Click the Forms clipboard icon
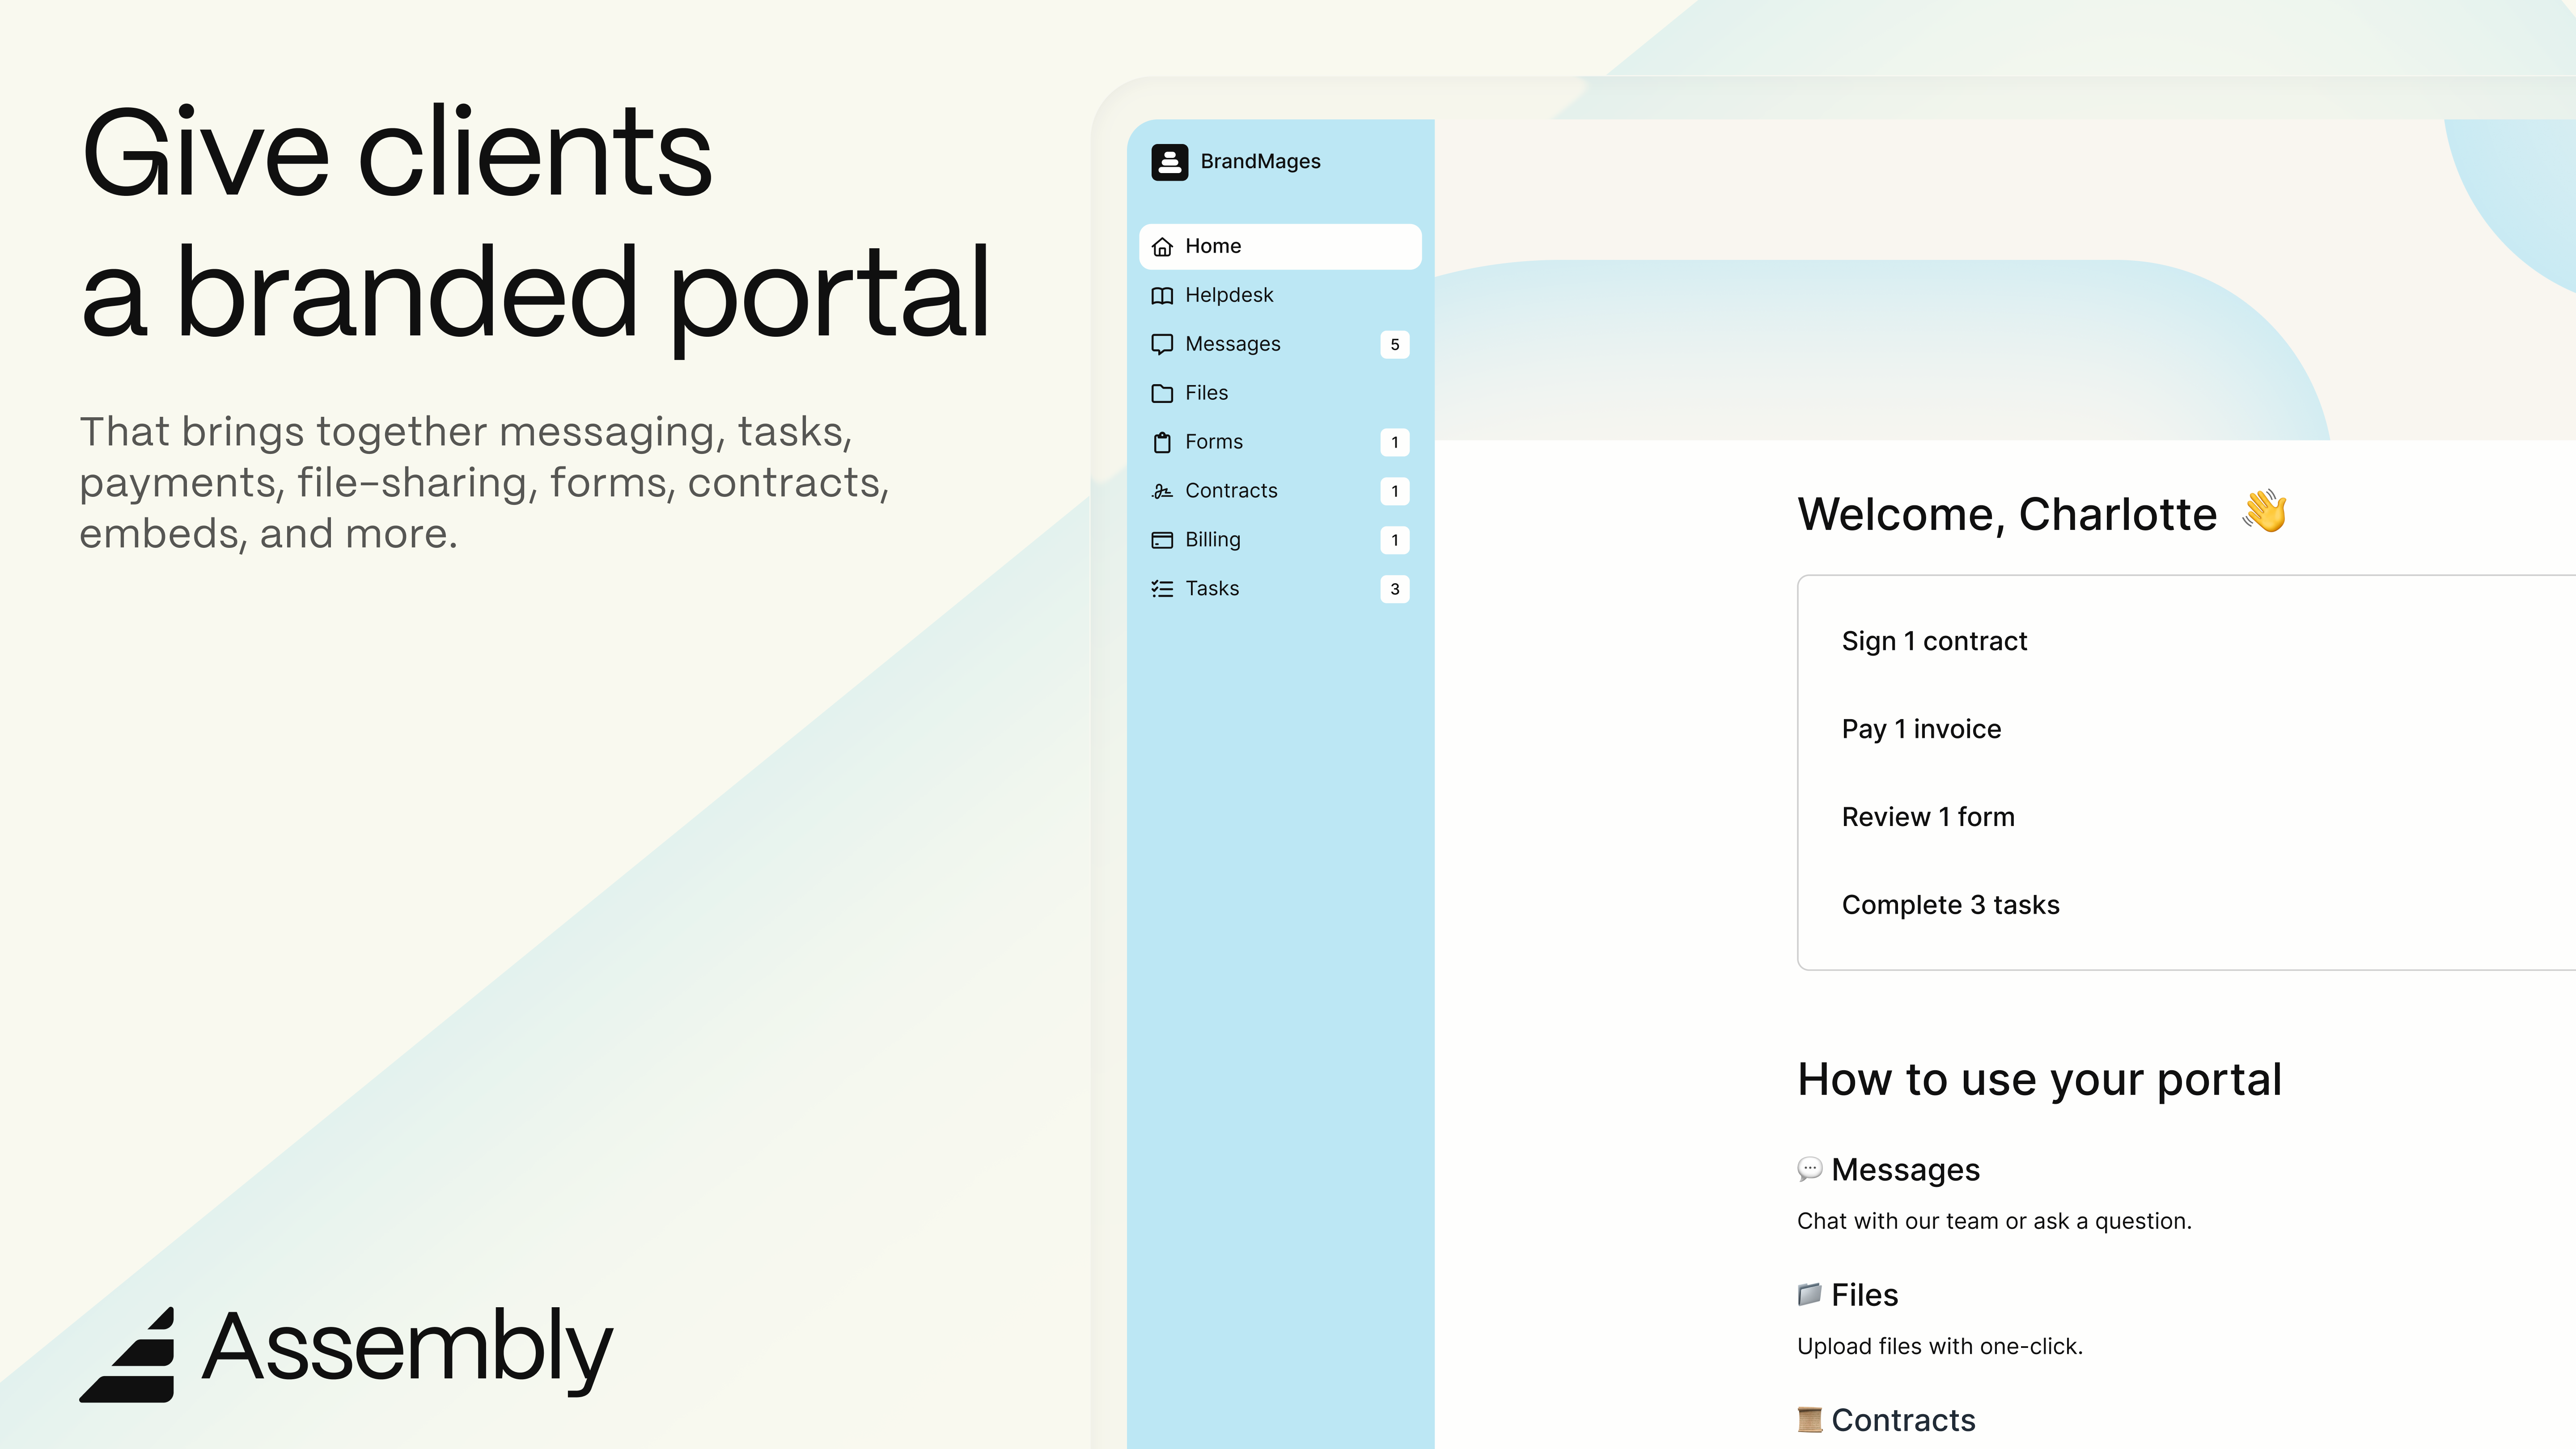Viewport: 2576px width, 1449px height. [1162, 442]
